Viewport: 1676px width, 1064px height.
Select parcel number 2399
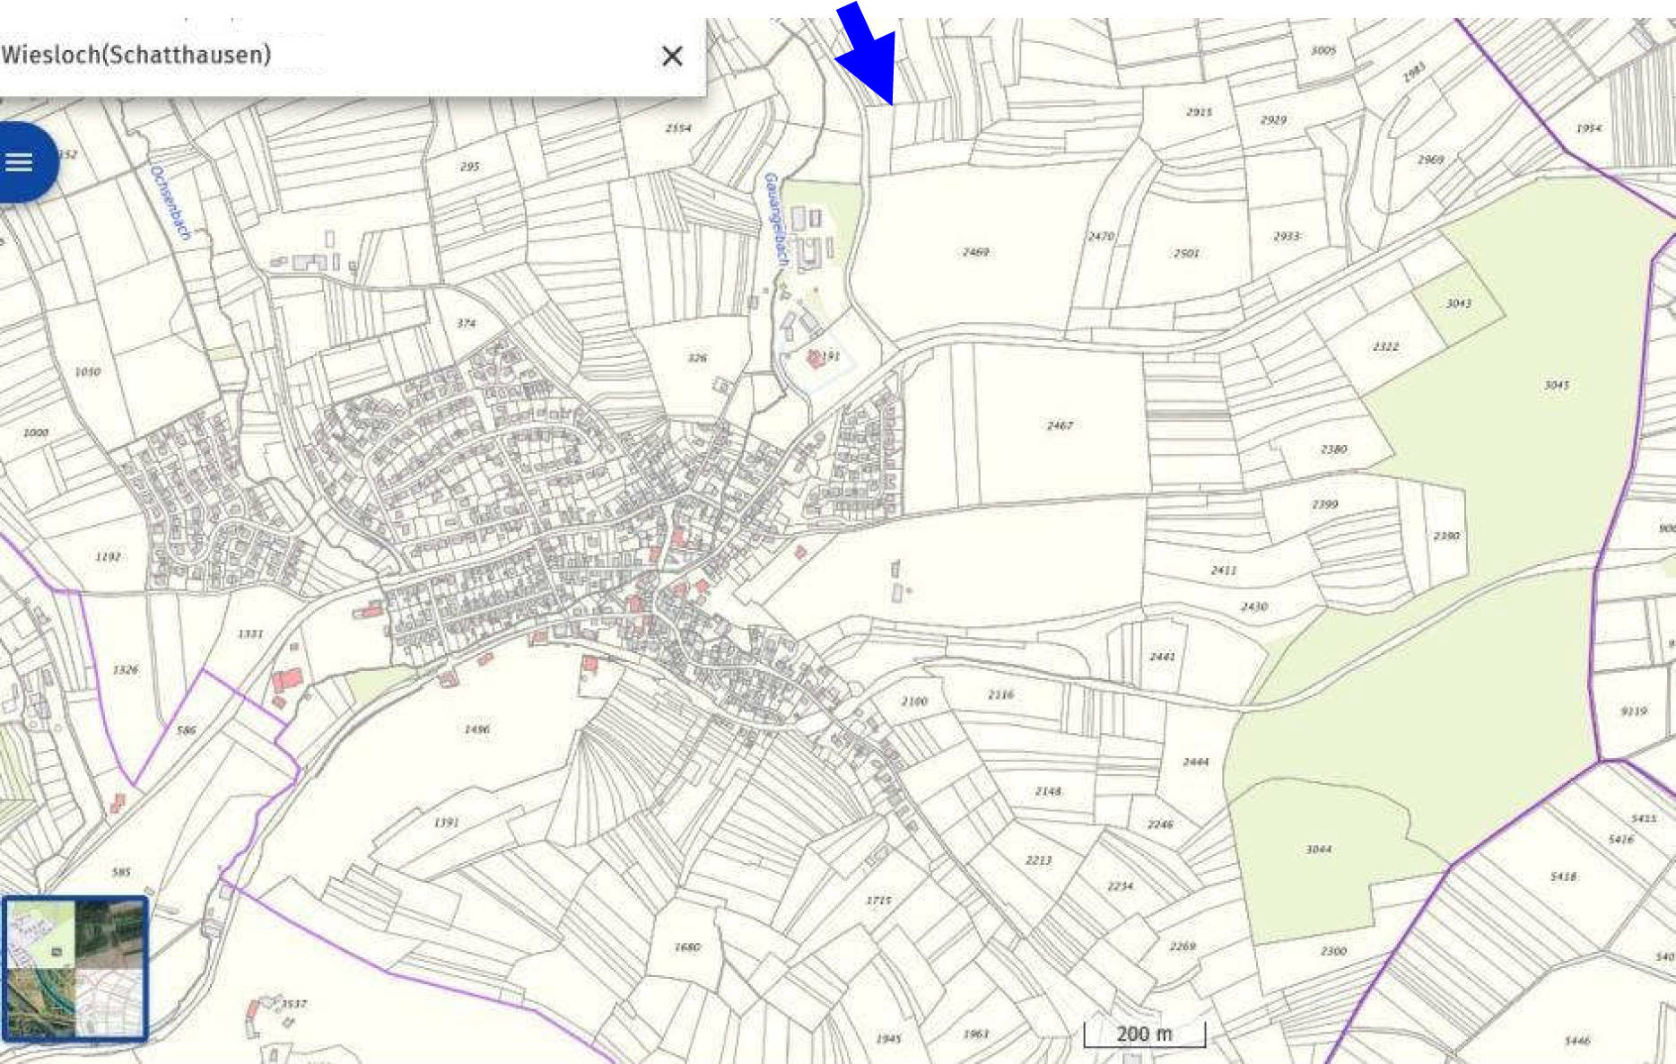[1324, 504]
